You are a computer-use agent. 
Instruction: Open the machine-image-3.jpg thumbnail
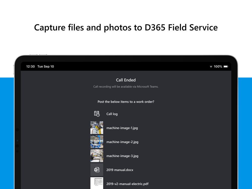[97, 156]
